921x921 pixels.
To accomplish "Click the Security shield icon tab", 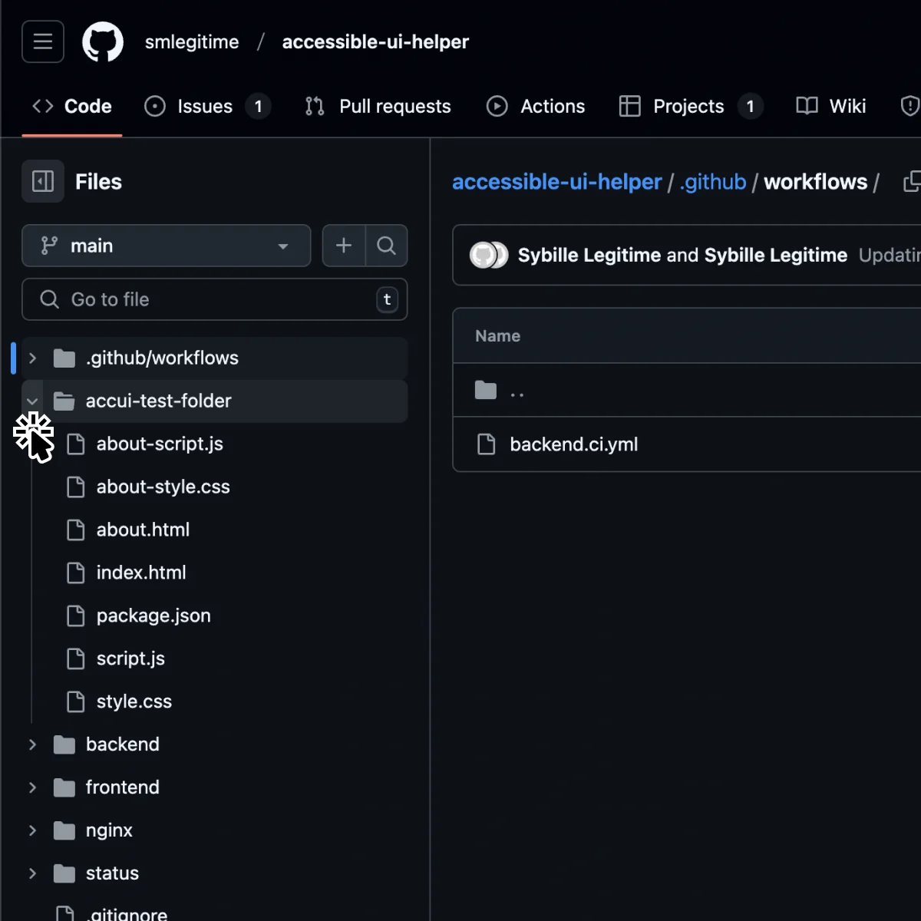I will pos(909,106).
